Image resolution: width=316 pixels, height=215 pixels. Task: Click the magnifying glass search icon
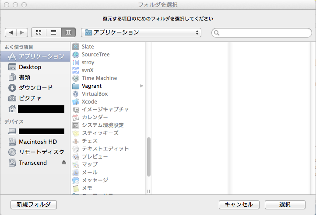pyautogui.click(x=217, y=33)
